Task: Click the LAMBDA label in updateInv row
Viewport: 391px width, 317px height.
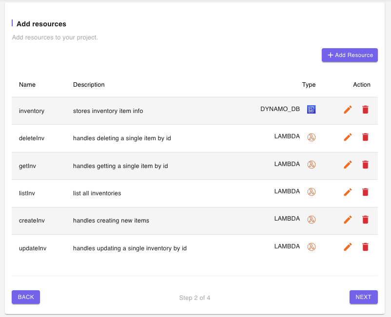Action: 287,246
